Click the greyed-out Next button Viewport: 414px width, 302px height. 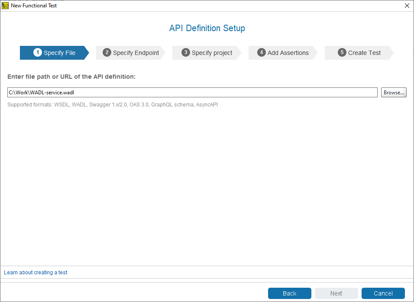pyautogui.click(x=336, y=293)
